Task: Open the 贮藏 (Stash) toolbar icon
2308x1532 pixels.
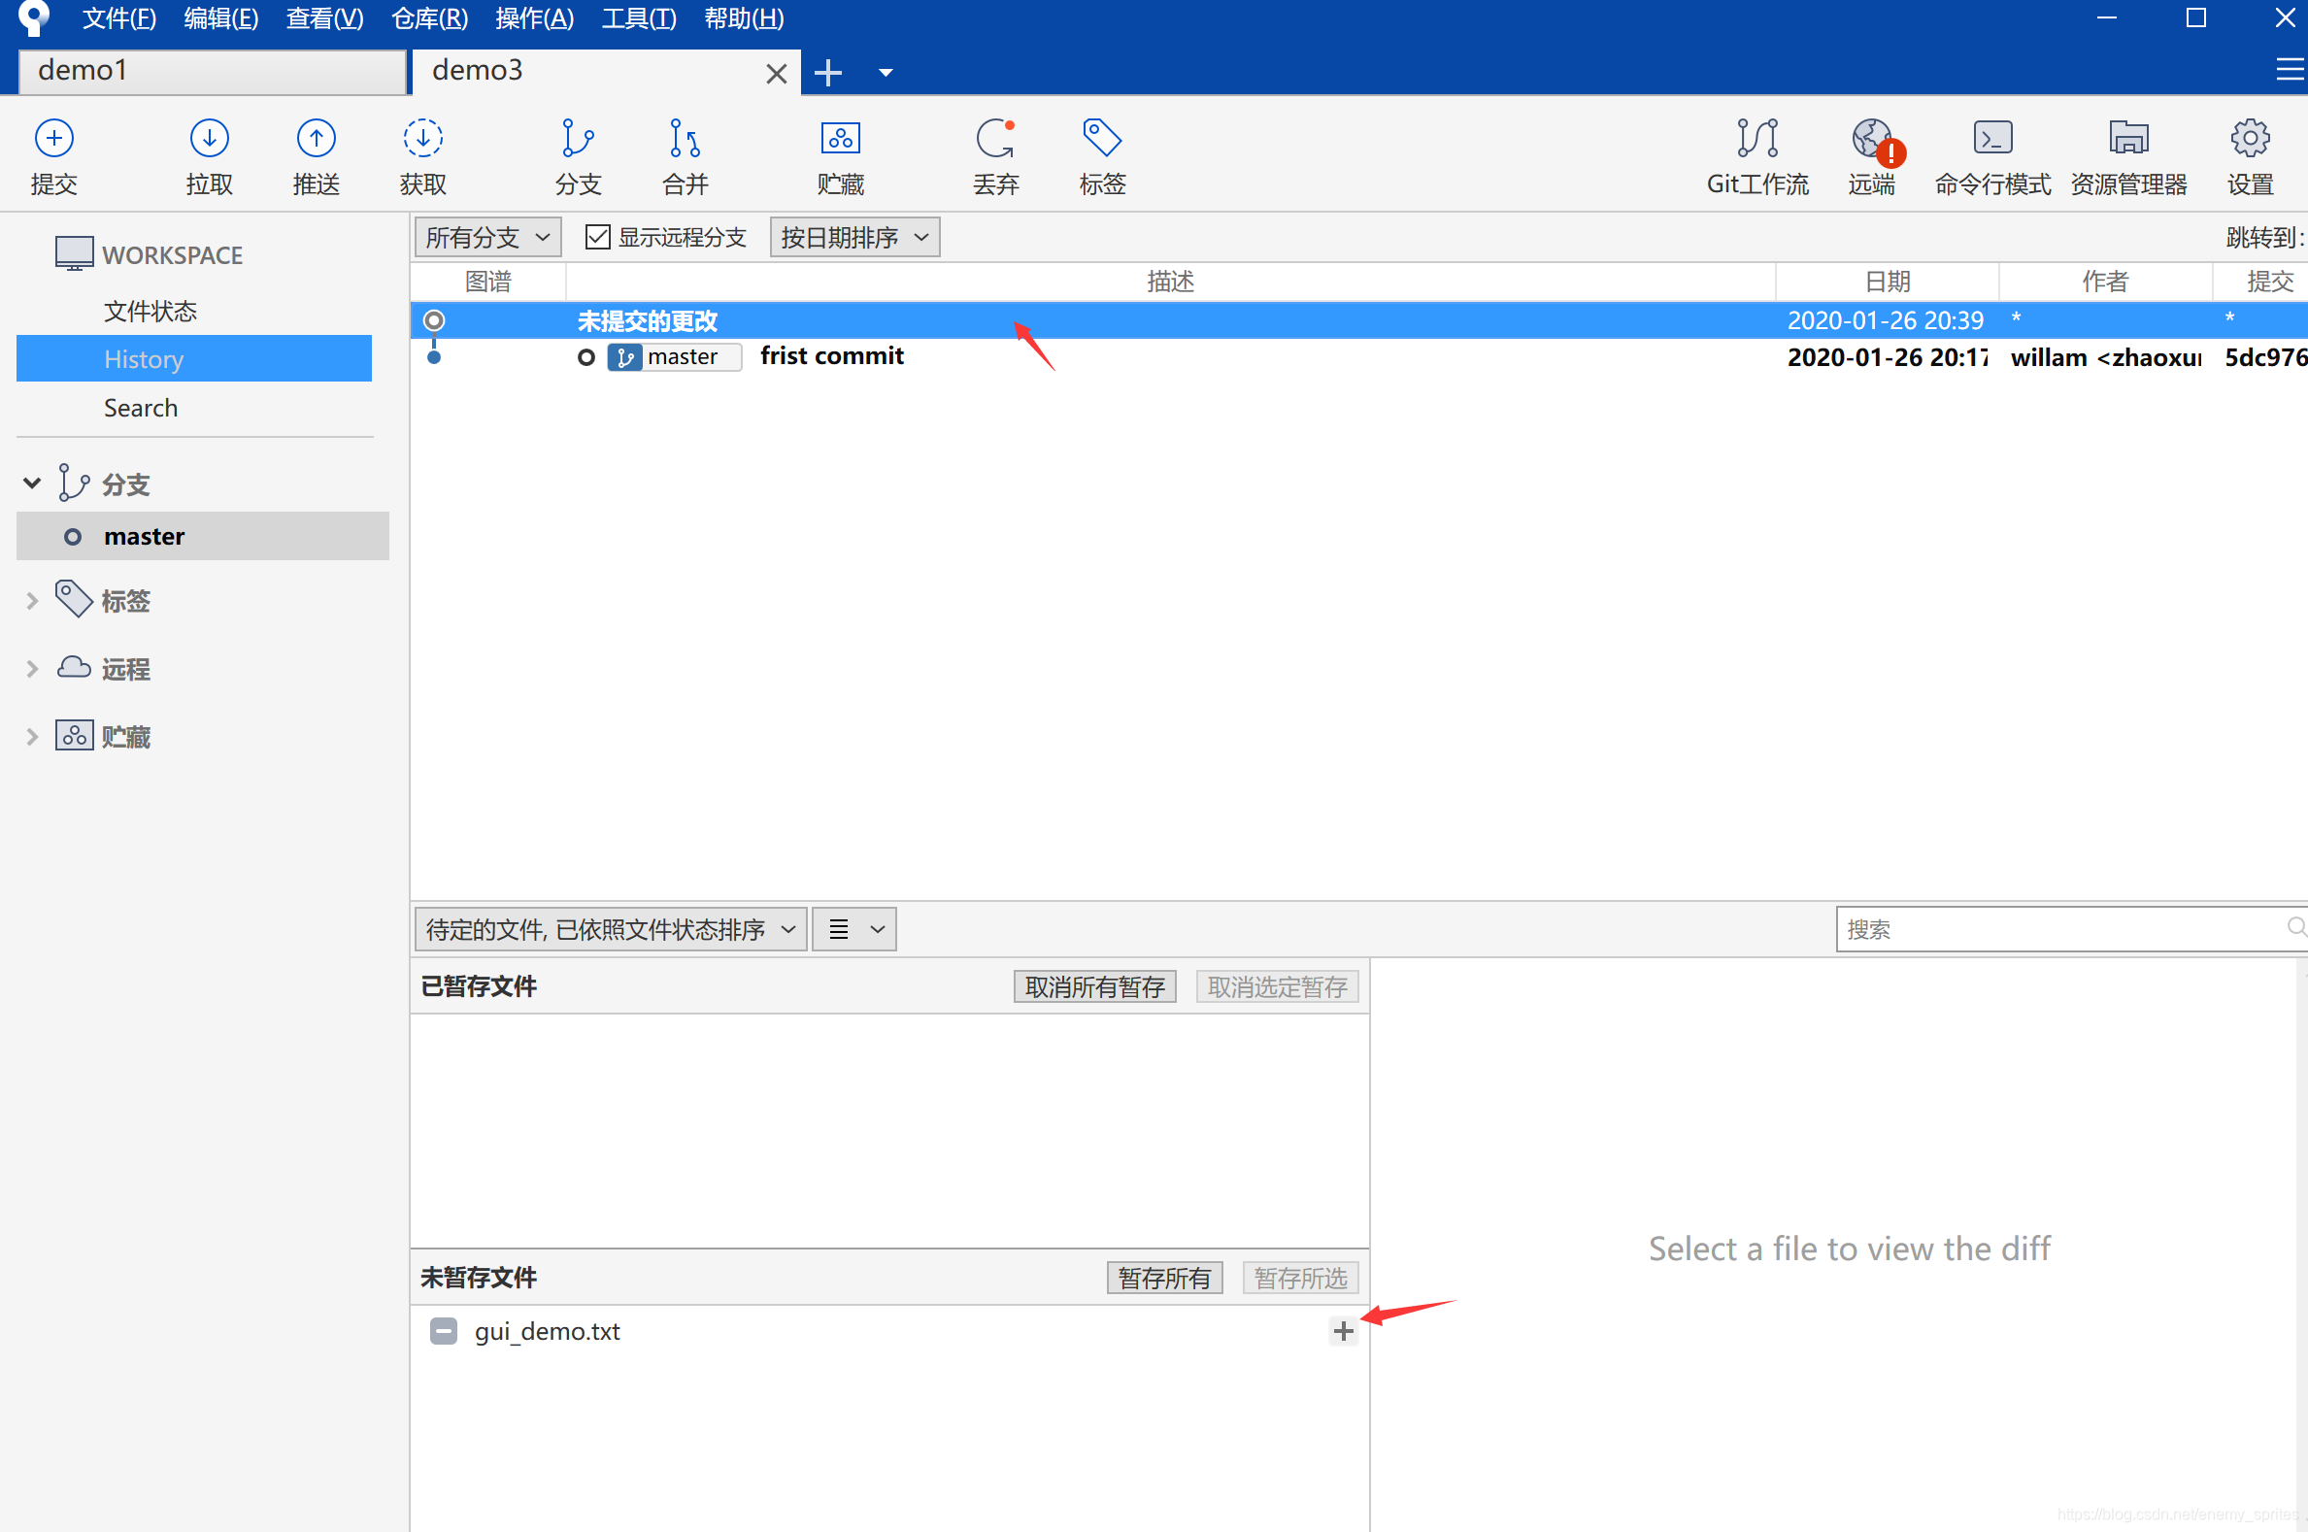Action: pos(839,139)
